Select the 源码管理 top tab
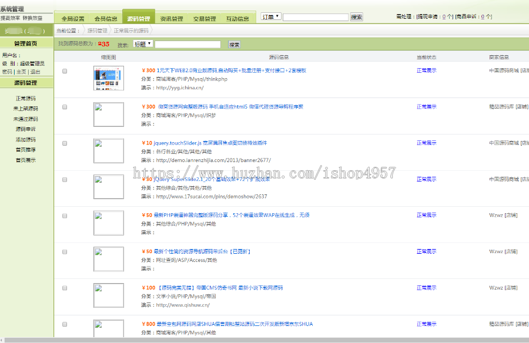 [x=139, y=17]
